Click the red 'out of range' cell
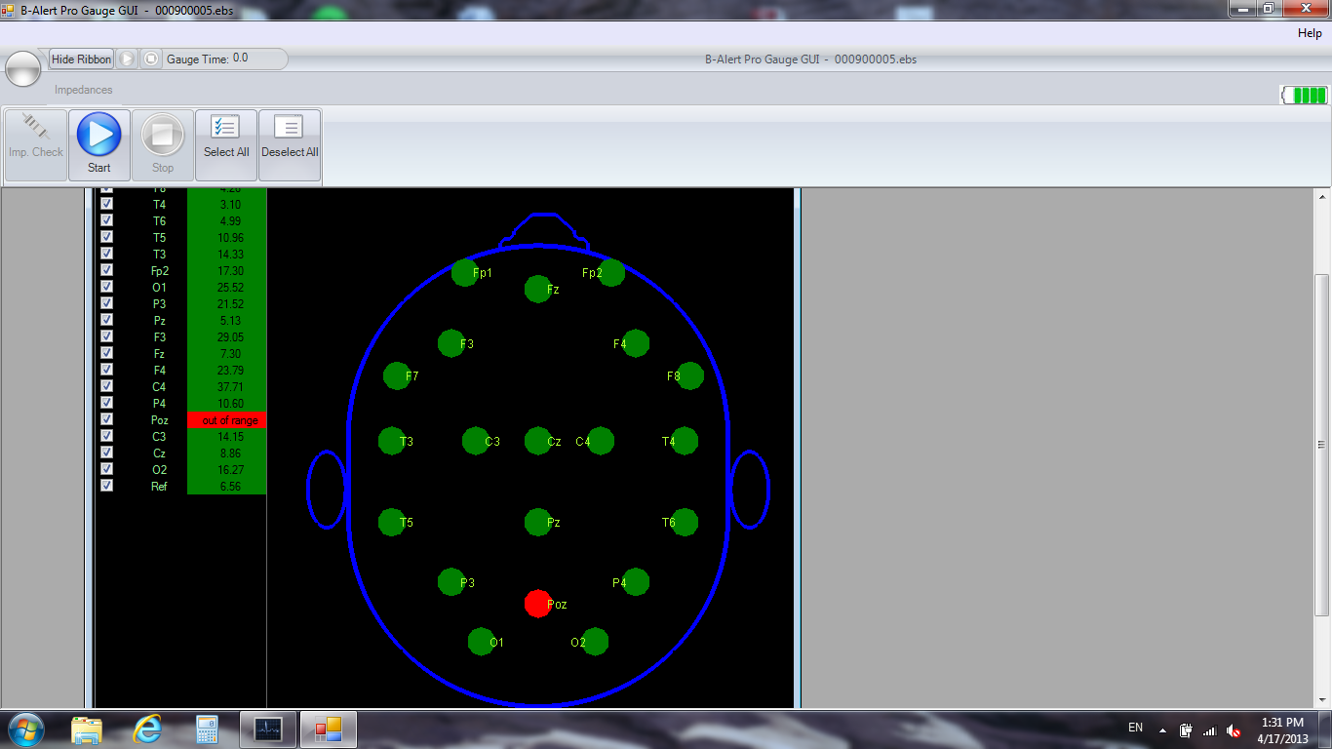The width and height of the screenshot is (1332, 749). (226, 420)
